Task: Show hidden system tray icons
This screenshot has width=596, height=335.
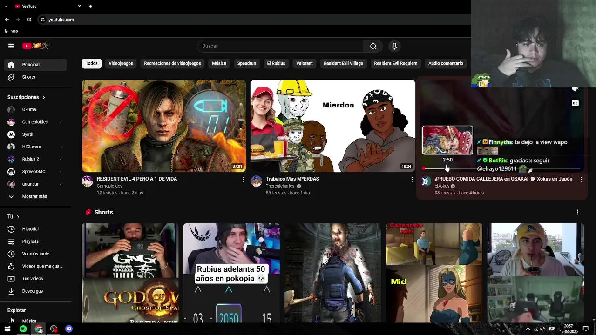Action: pyautogui.click(x=528, y=329)
